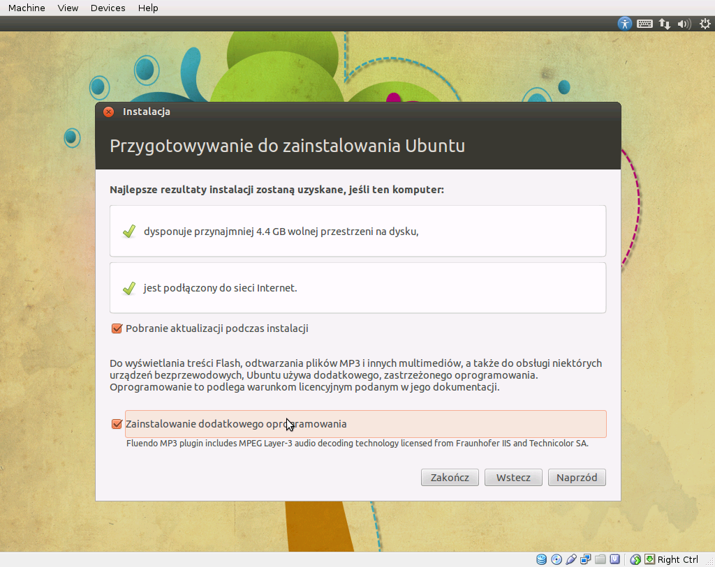Click the VirtualBox USB devices icon
Viewport: 715px width, 567px height.
[571, 559]
